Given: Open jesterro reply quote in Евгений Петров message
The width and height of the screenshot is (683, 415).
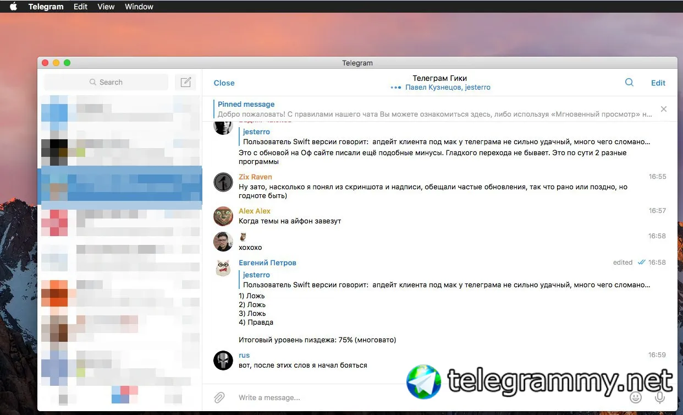Looking at the screenshot, I should (446, 280).
